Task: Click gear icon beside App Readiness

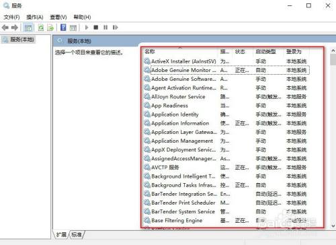Action: 147,106
